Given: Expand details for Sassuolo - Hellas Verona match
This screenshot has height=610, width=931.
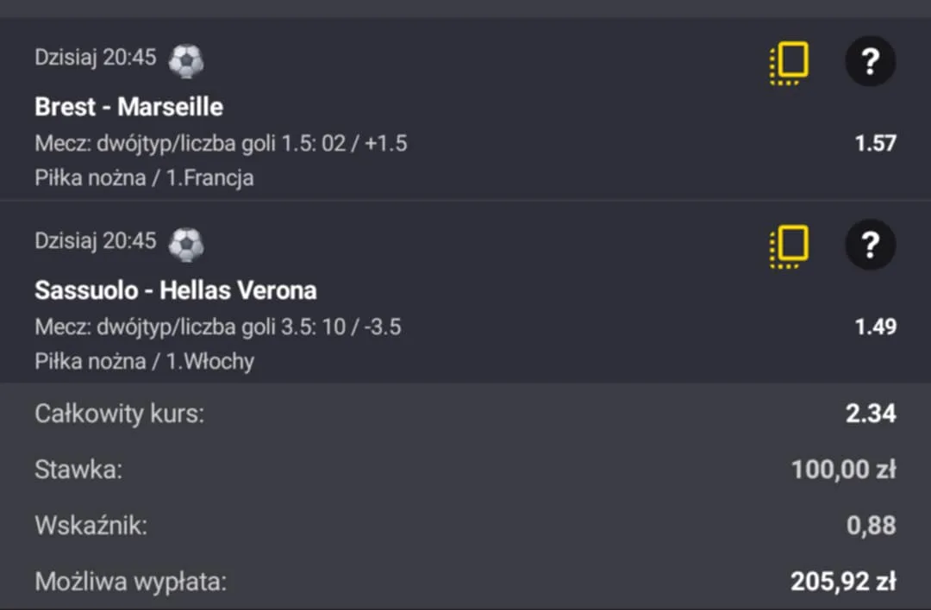Looking at the screenshot, I should (x=176, y=290).
